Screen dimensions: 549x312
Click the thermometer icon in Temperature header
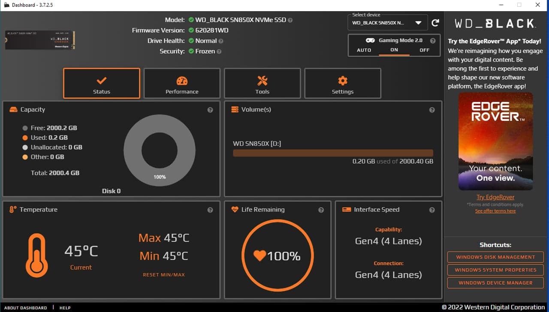click(x=13, y=210)
